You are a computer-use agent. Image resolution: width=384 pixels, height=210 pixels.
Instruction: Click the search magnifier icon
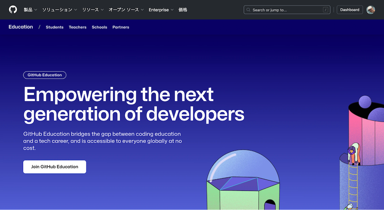click(248, 10)
